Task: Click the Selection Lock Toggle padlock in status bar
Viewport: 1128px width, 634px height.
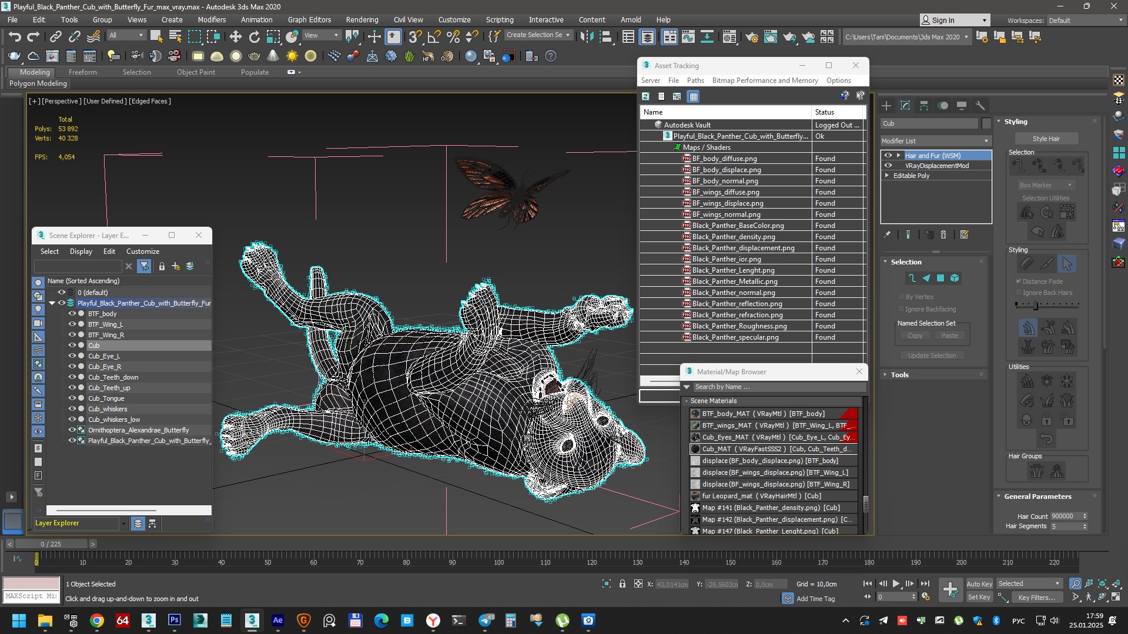Action: pyautogui.click(x=622, y=583)
